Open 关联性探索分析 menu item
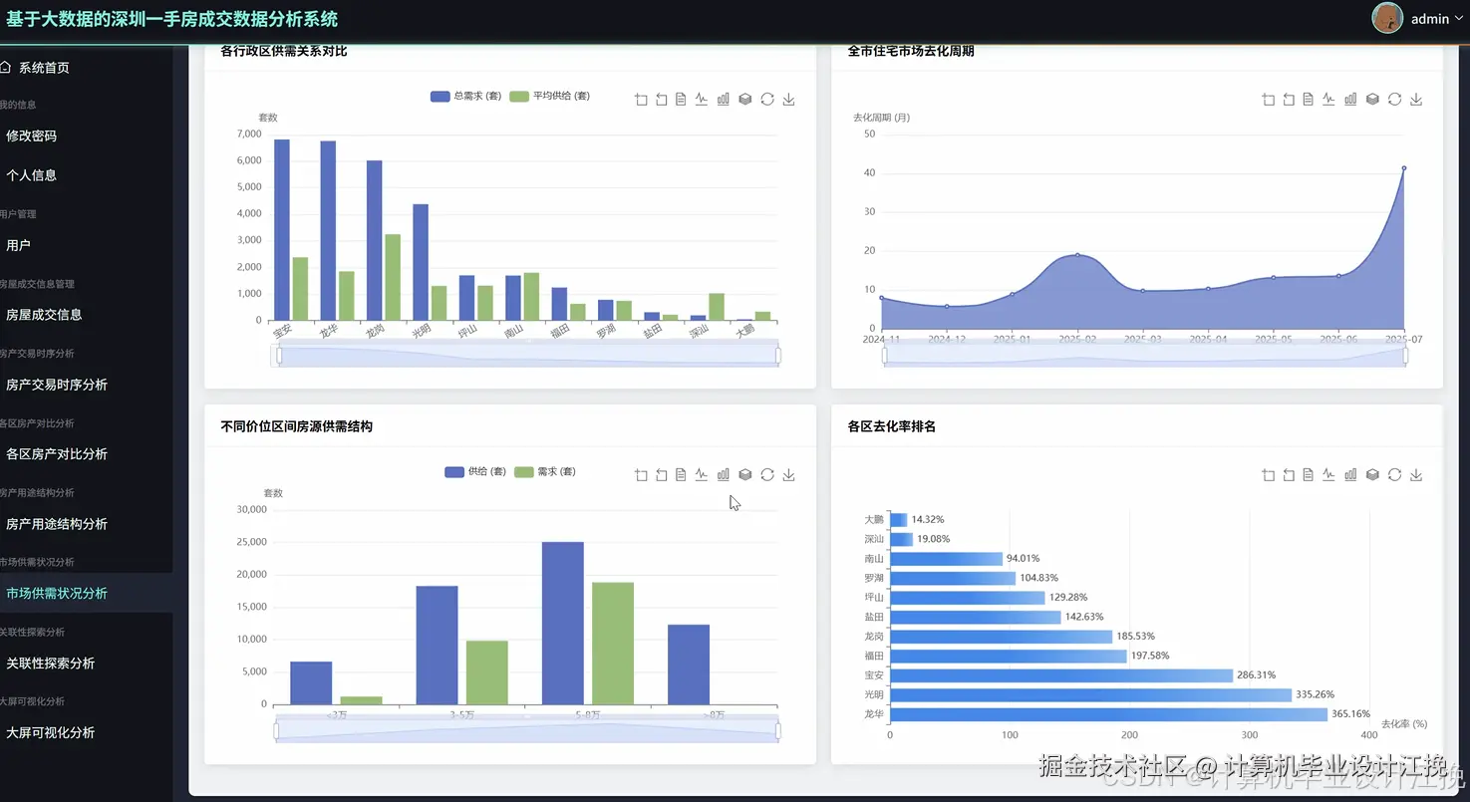The image size is (1470, 802). 86,663
